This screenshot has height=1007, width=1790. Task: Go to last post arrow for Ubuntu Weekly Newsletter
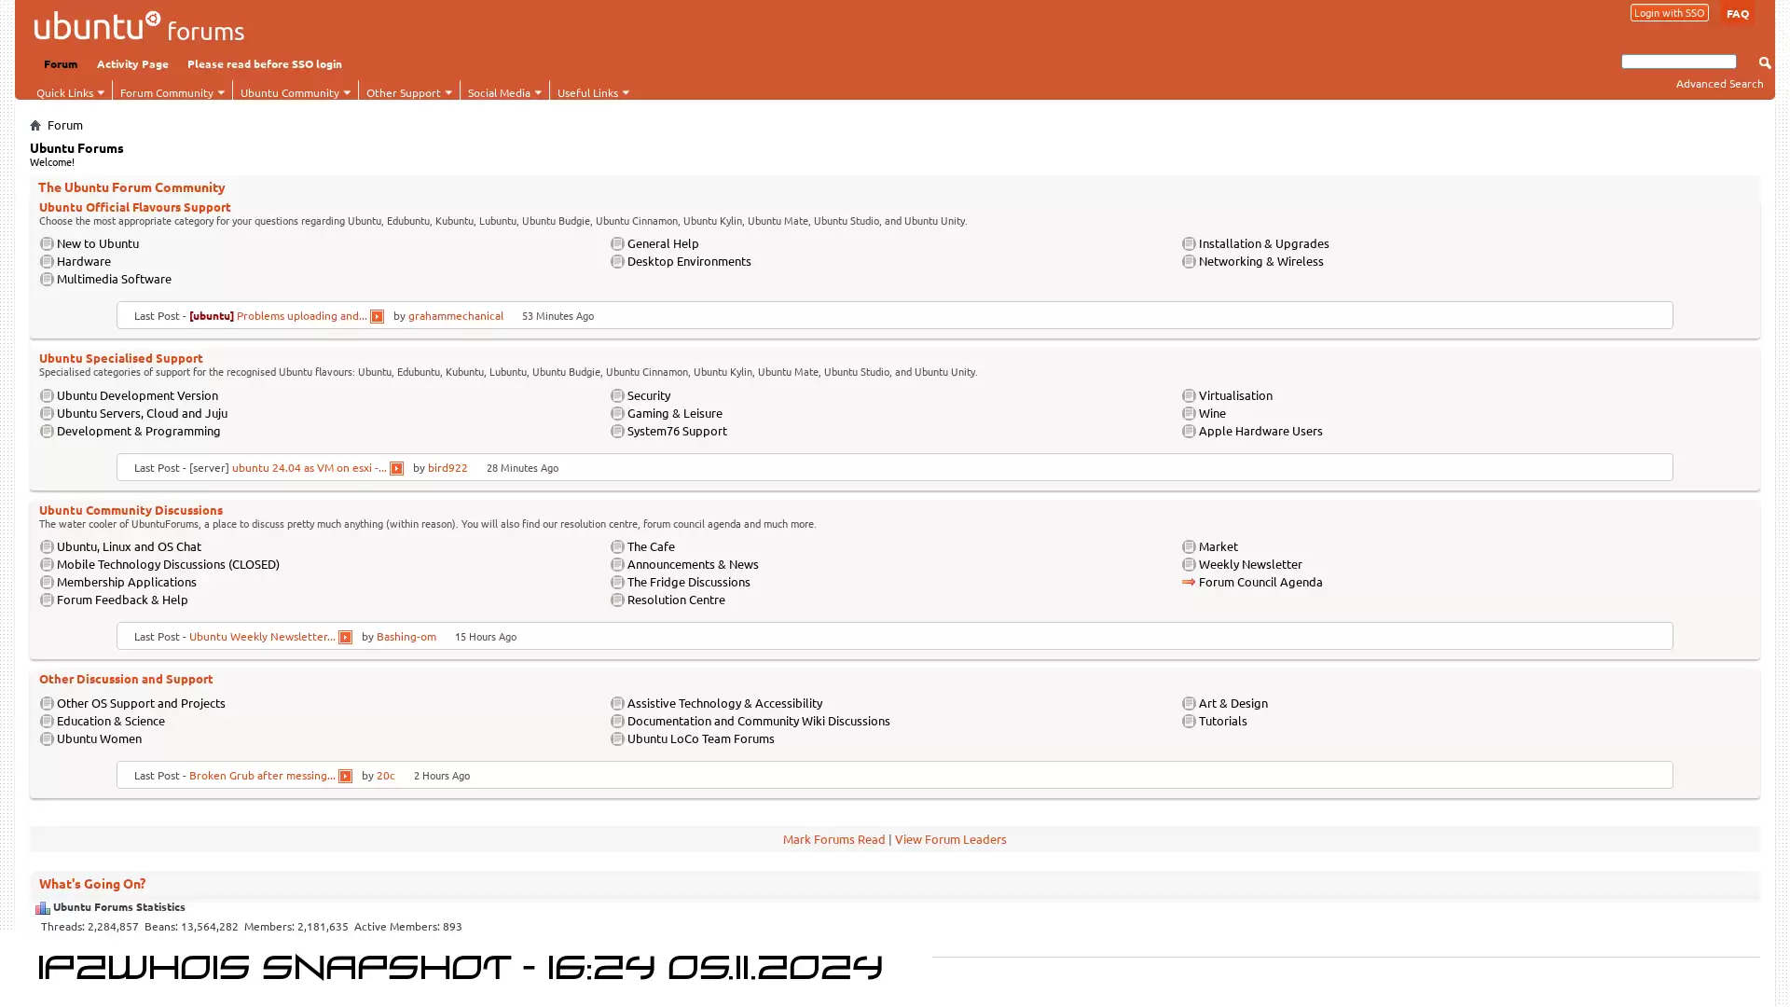pos(345,638)
